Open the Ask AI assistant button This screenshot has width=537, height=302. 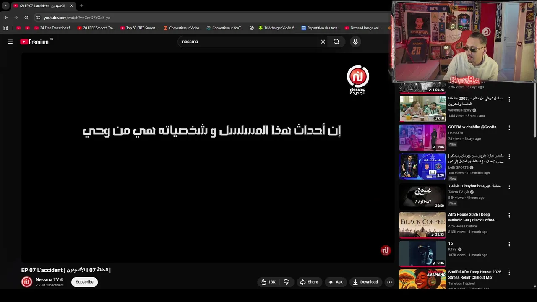pyautogui.click(x=335, y=282)
